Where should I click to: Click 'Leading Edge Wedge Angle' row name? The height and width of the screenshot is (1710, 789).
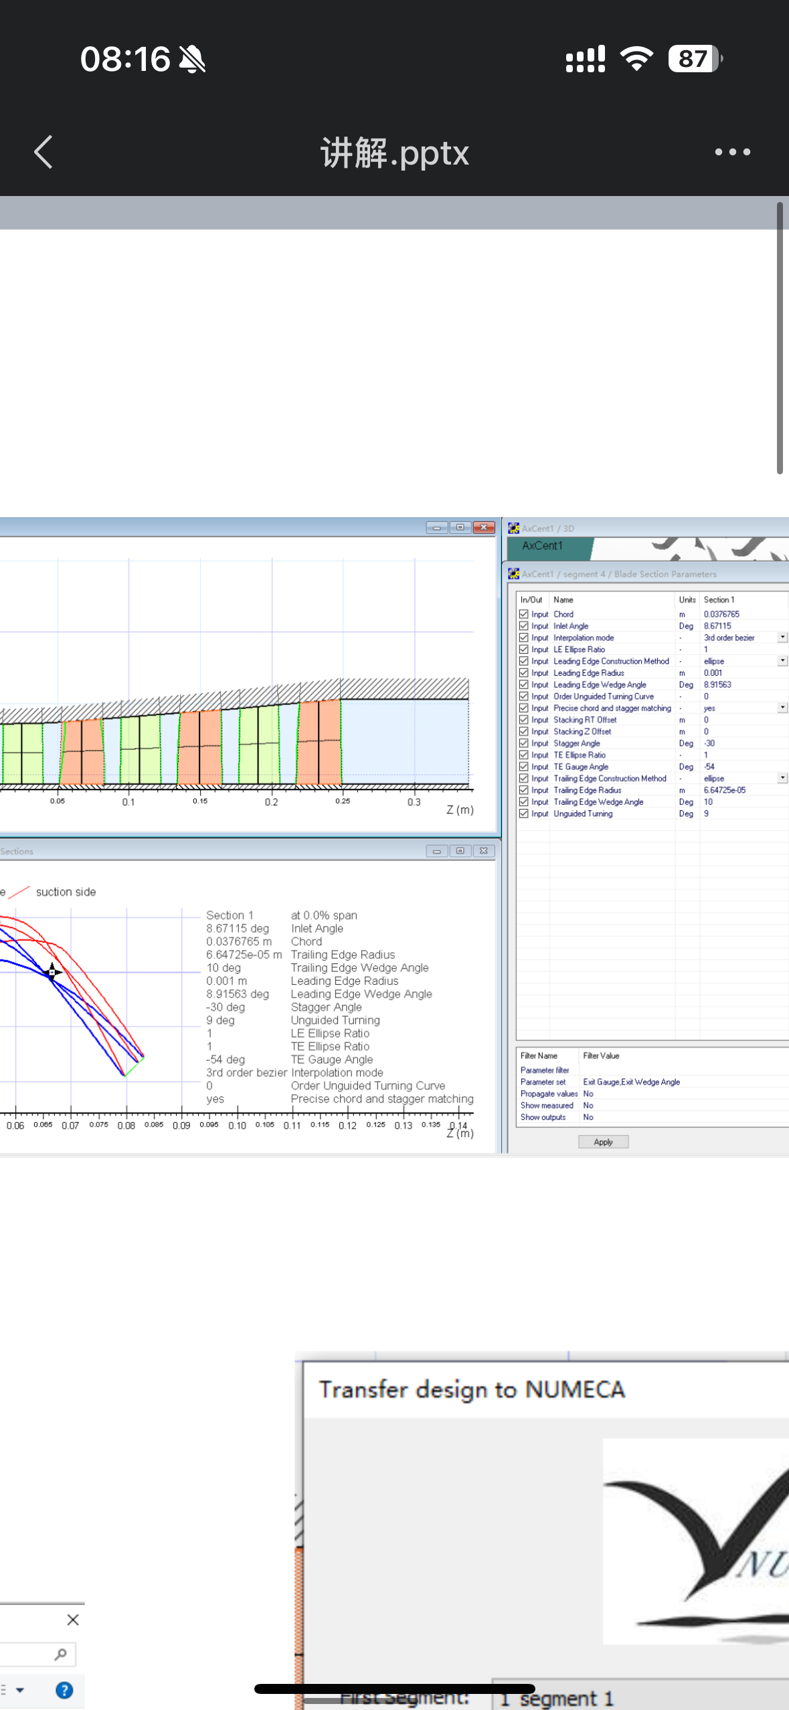(x=600, y=684)
